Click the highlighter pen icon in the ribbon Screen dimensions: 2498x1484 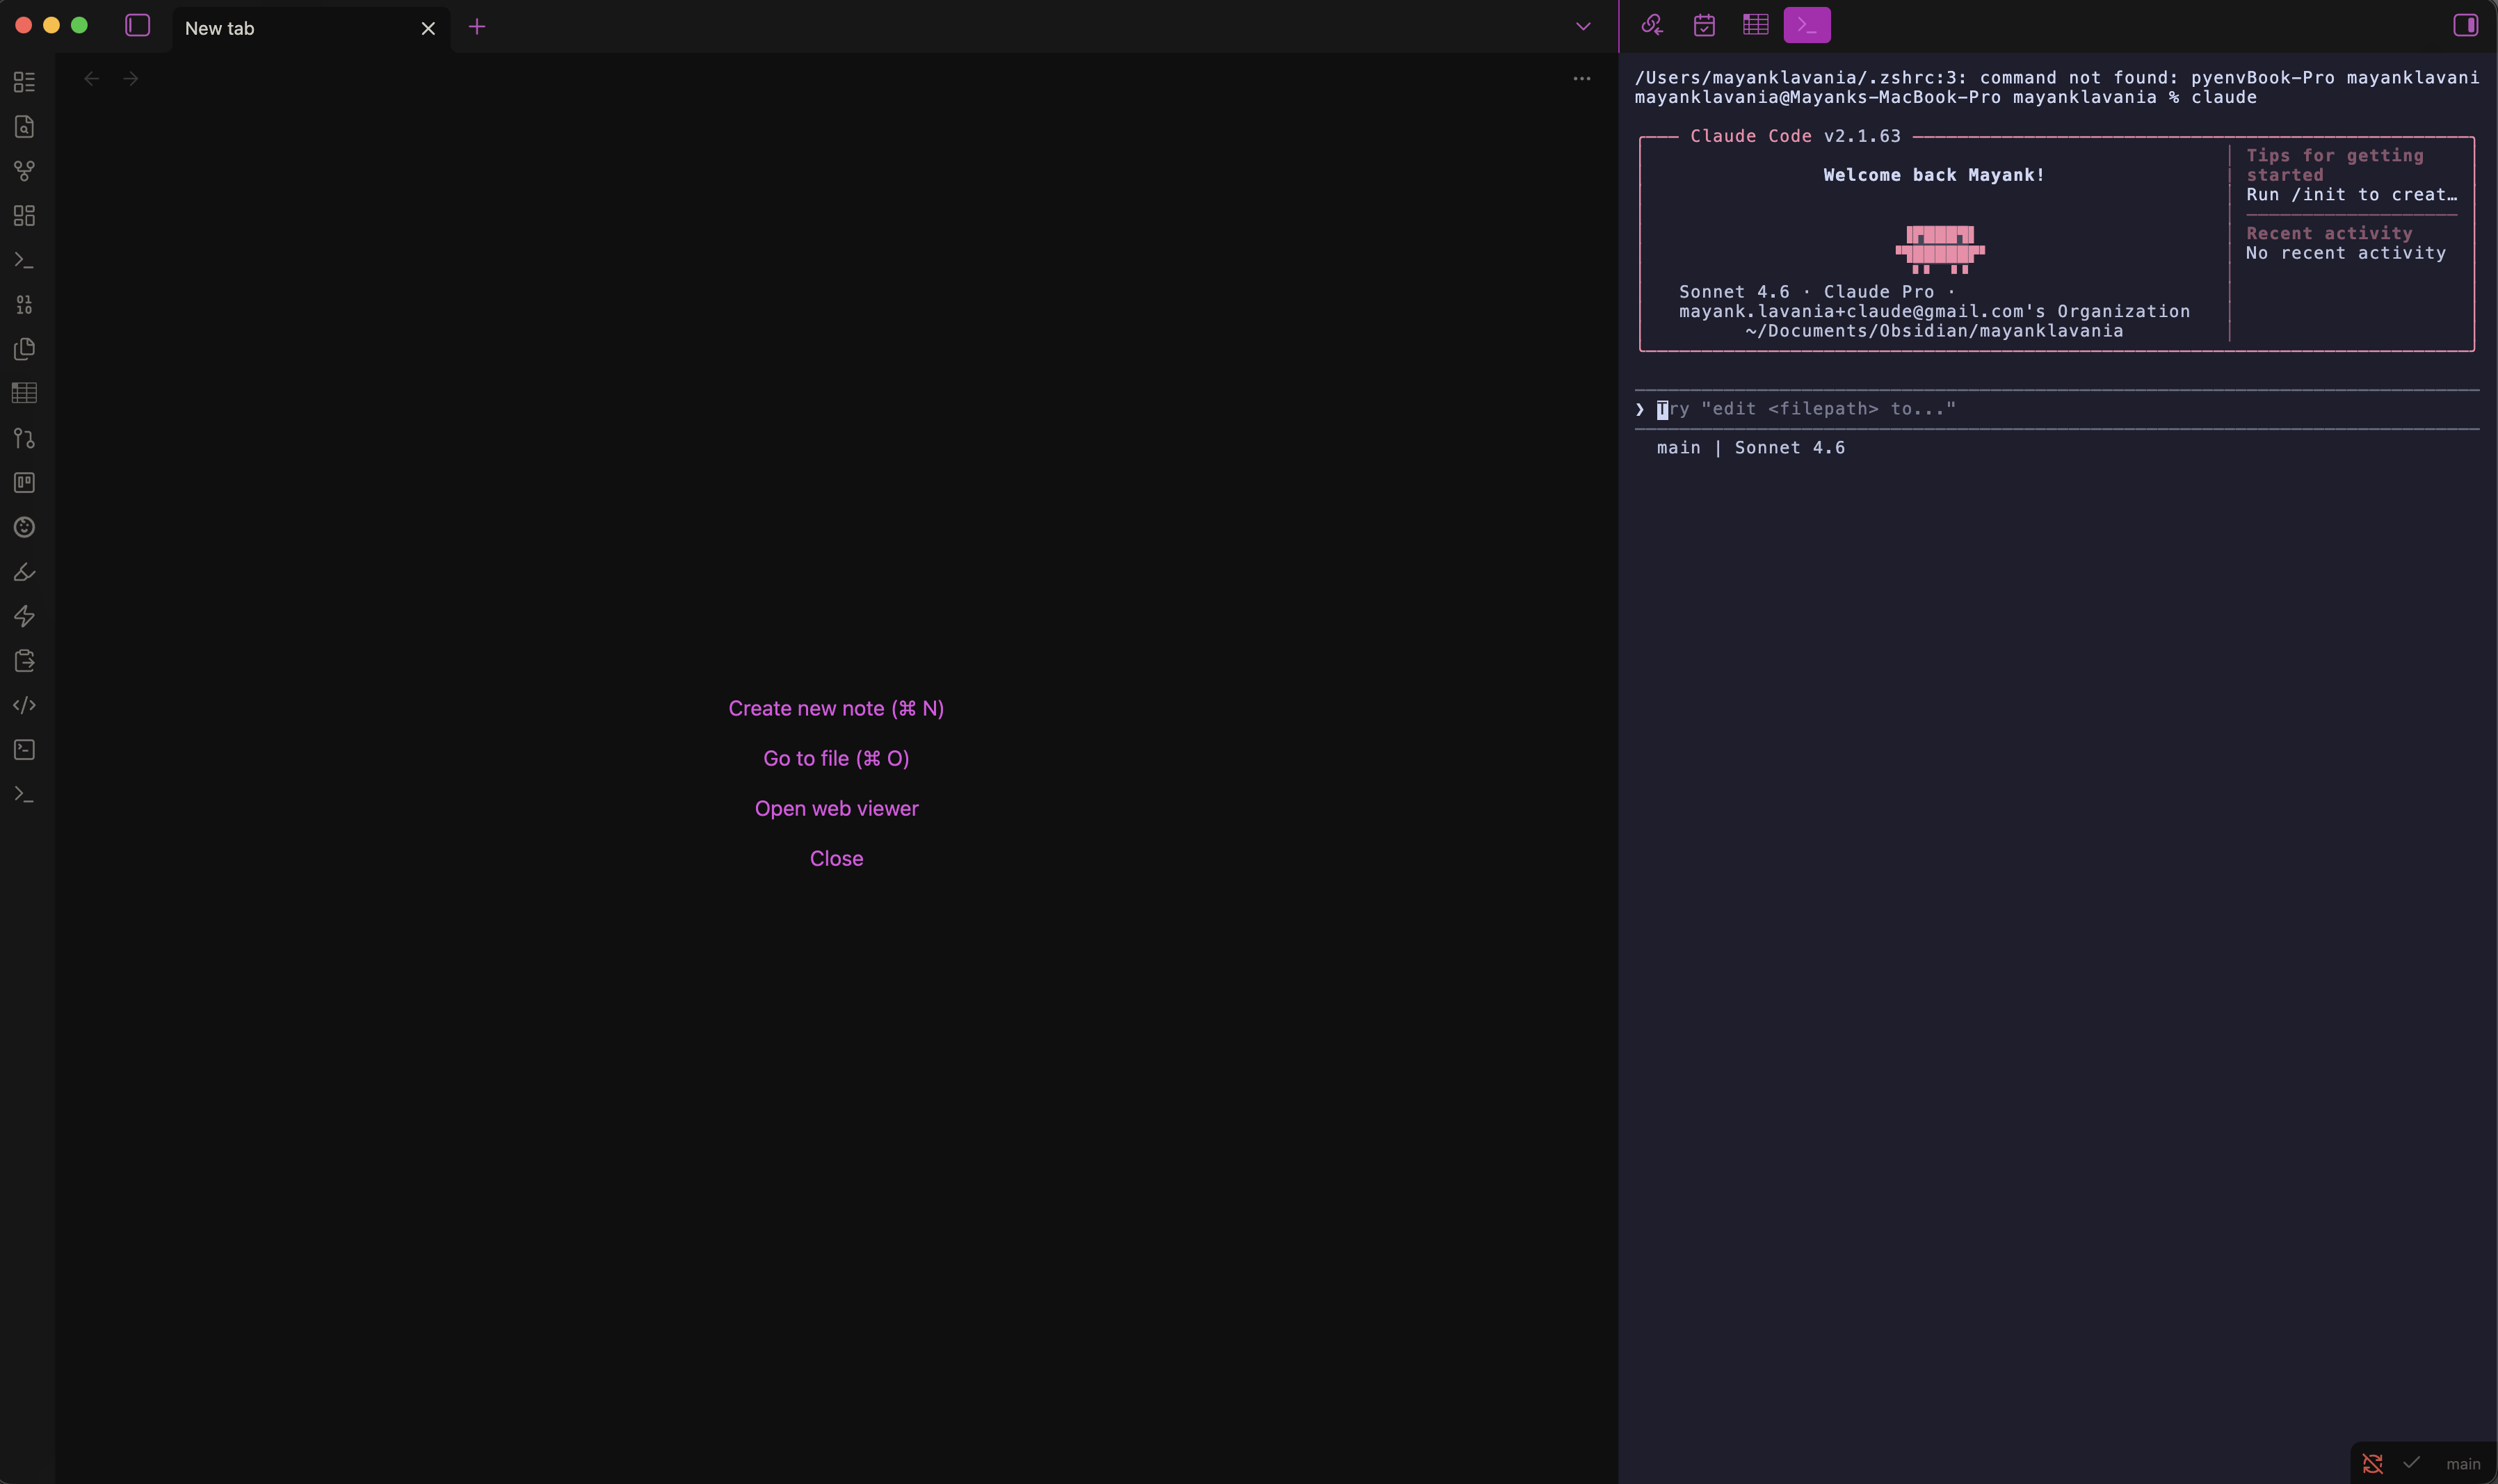[25, 572]
